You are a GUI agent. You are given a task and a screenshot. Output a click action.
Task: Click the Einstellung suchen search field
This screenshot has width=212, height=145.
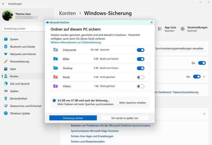pyautogui.click(x=23, y=28)
